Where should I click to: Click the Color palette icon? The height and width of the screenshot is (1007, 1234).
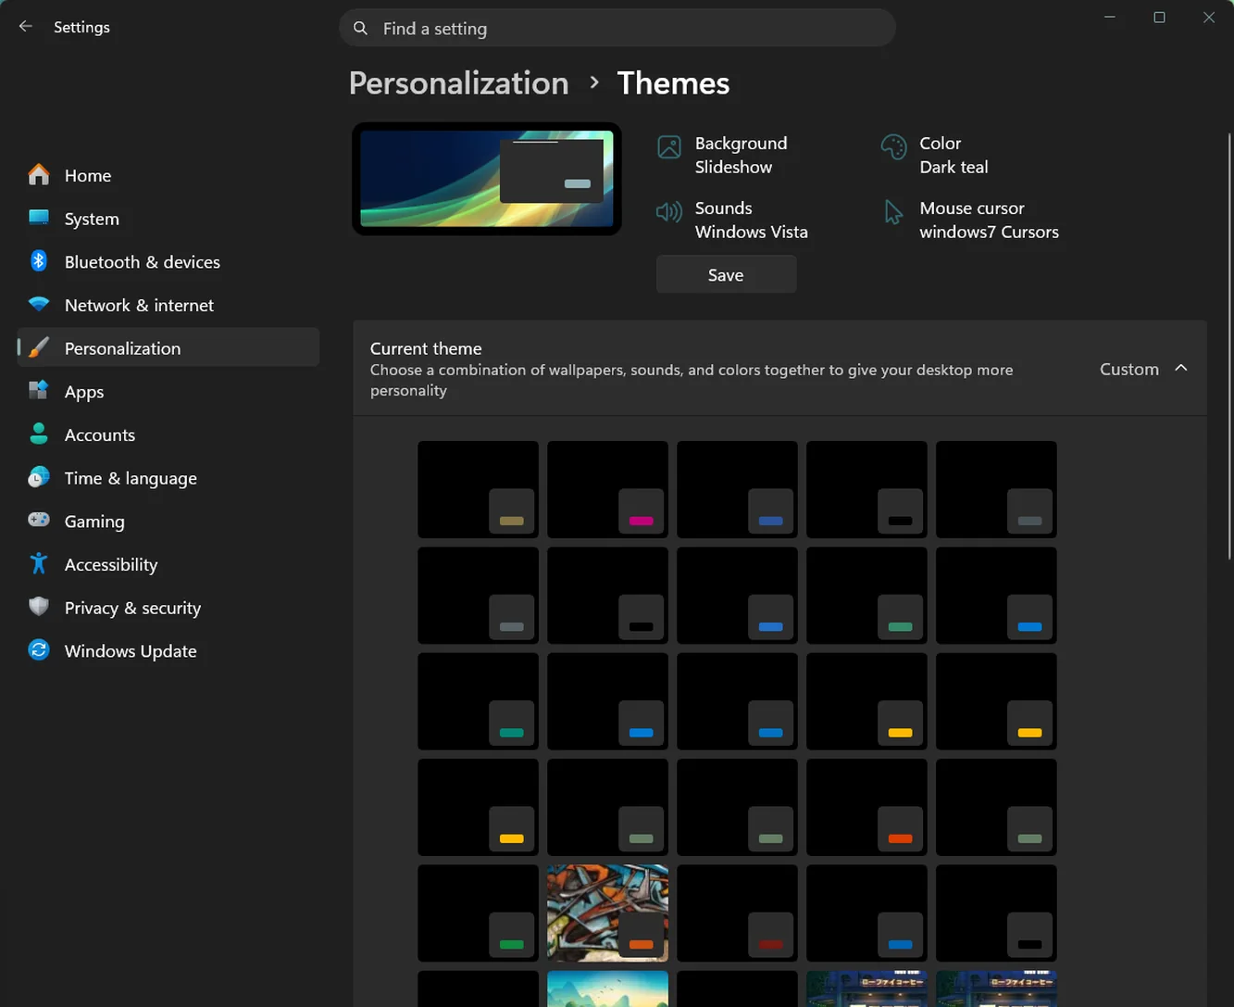[893, 147]
